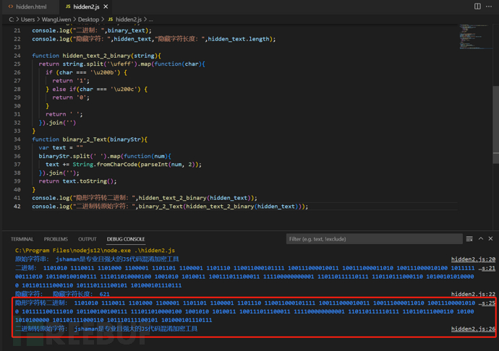This screenshot has height=351, width=499.
Task: Switch to the hidden.html tab
Action: pyautogui.click(x=26, y=6)
